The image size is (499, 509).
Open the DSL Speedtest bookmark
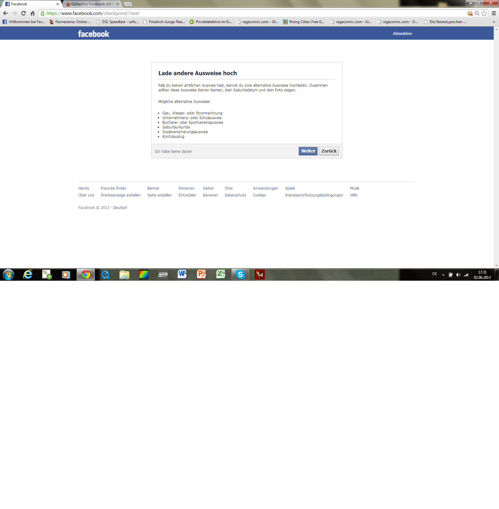(x=118, y=22)
